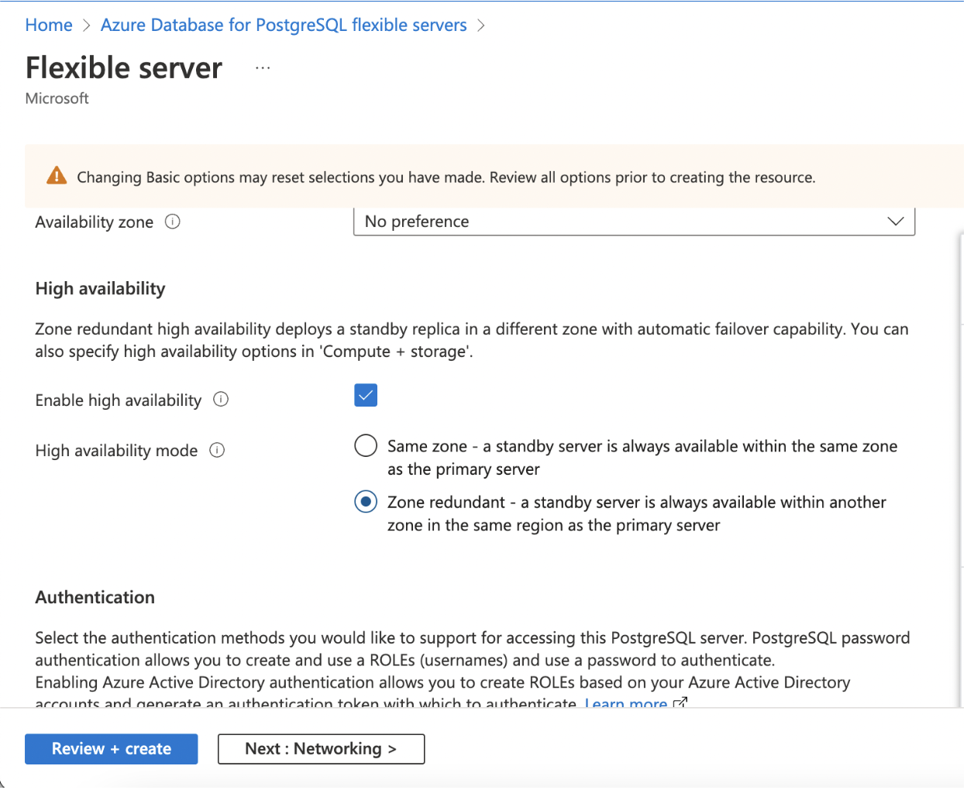Open the ellipsis menu beside Flexible server
This screenshot has height=790, width=967.
pyautogui.click(x=263, y=68)
